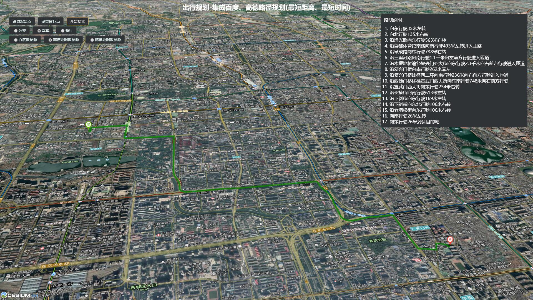Click the page title 出行规划 heading
Screen dimensions: 533x300
[266, 7]
